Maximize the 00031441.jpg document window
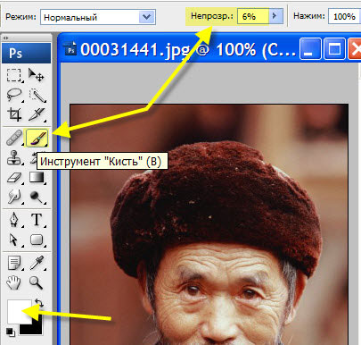The image size is (361, 345). 334,48
